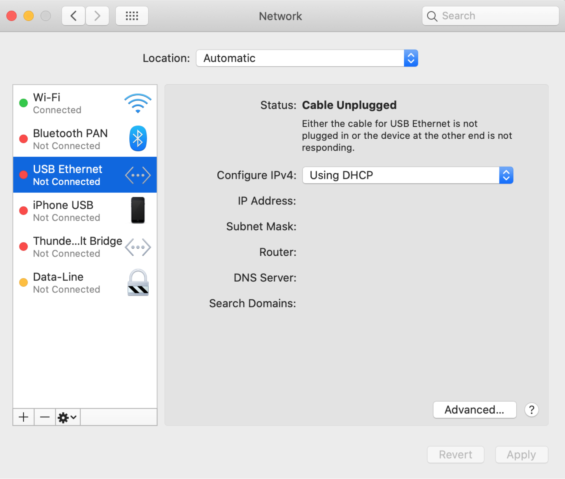Screen dimensions: 565x479
Task: Click the Thunderbolt Bridge arrows icon
Action: pos(138,247)
